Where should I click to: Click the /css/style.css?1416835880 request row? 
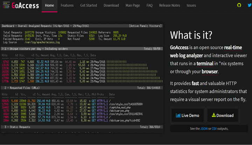72,104
